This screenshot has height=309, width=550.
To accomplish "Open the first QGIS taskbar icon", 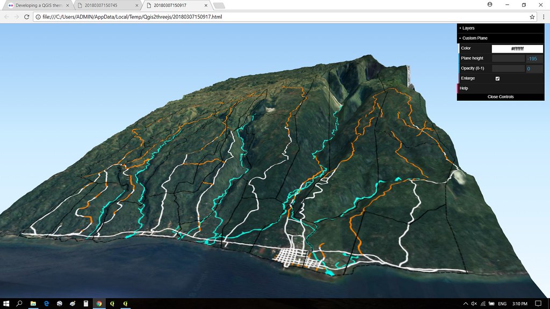I will coord(112,304).
